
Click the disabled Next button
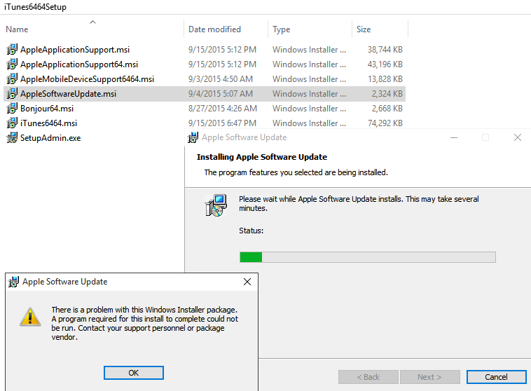[429, 377]
